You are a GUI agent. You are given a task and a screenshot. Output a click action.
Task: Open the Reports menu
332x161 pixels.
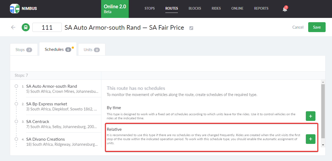pyautogui.click(x=261, y=8)
